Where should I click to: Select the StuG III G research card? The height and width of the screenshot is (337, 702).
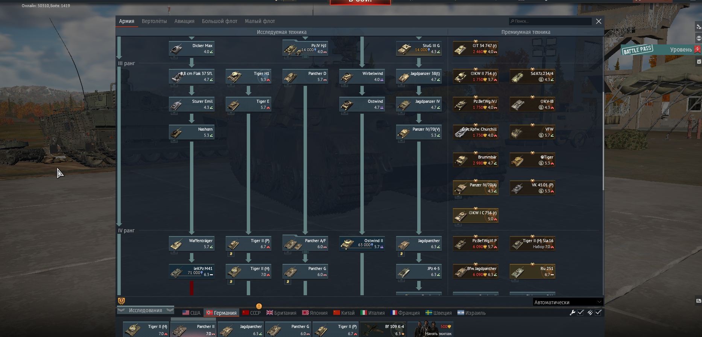tap(419, 49)
